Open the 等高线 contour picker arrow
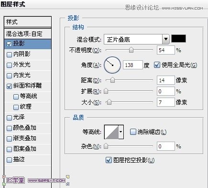 coord(121,132)
